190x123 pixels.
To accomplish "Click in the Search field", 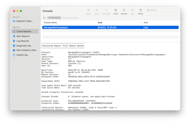I will pyautogui.click(x=162, y=10).
